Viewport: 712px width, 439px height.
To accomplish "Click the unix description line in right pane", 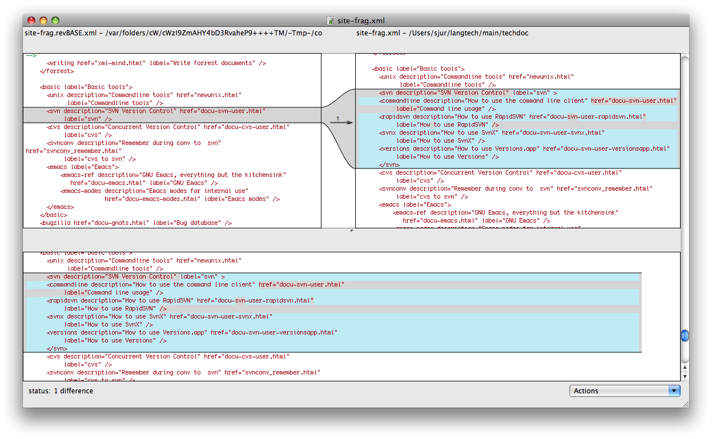I will click(477, 76).
